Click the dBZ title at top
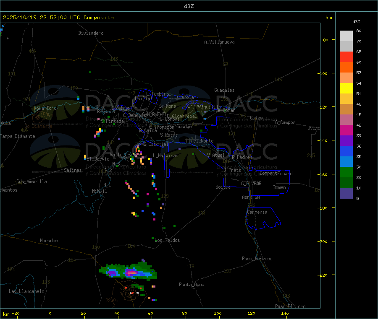 pyautogui.click(x=189, y=6)
